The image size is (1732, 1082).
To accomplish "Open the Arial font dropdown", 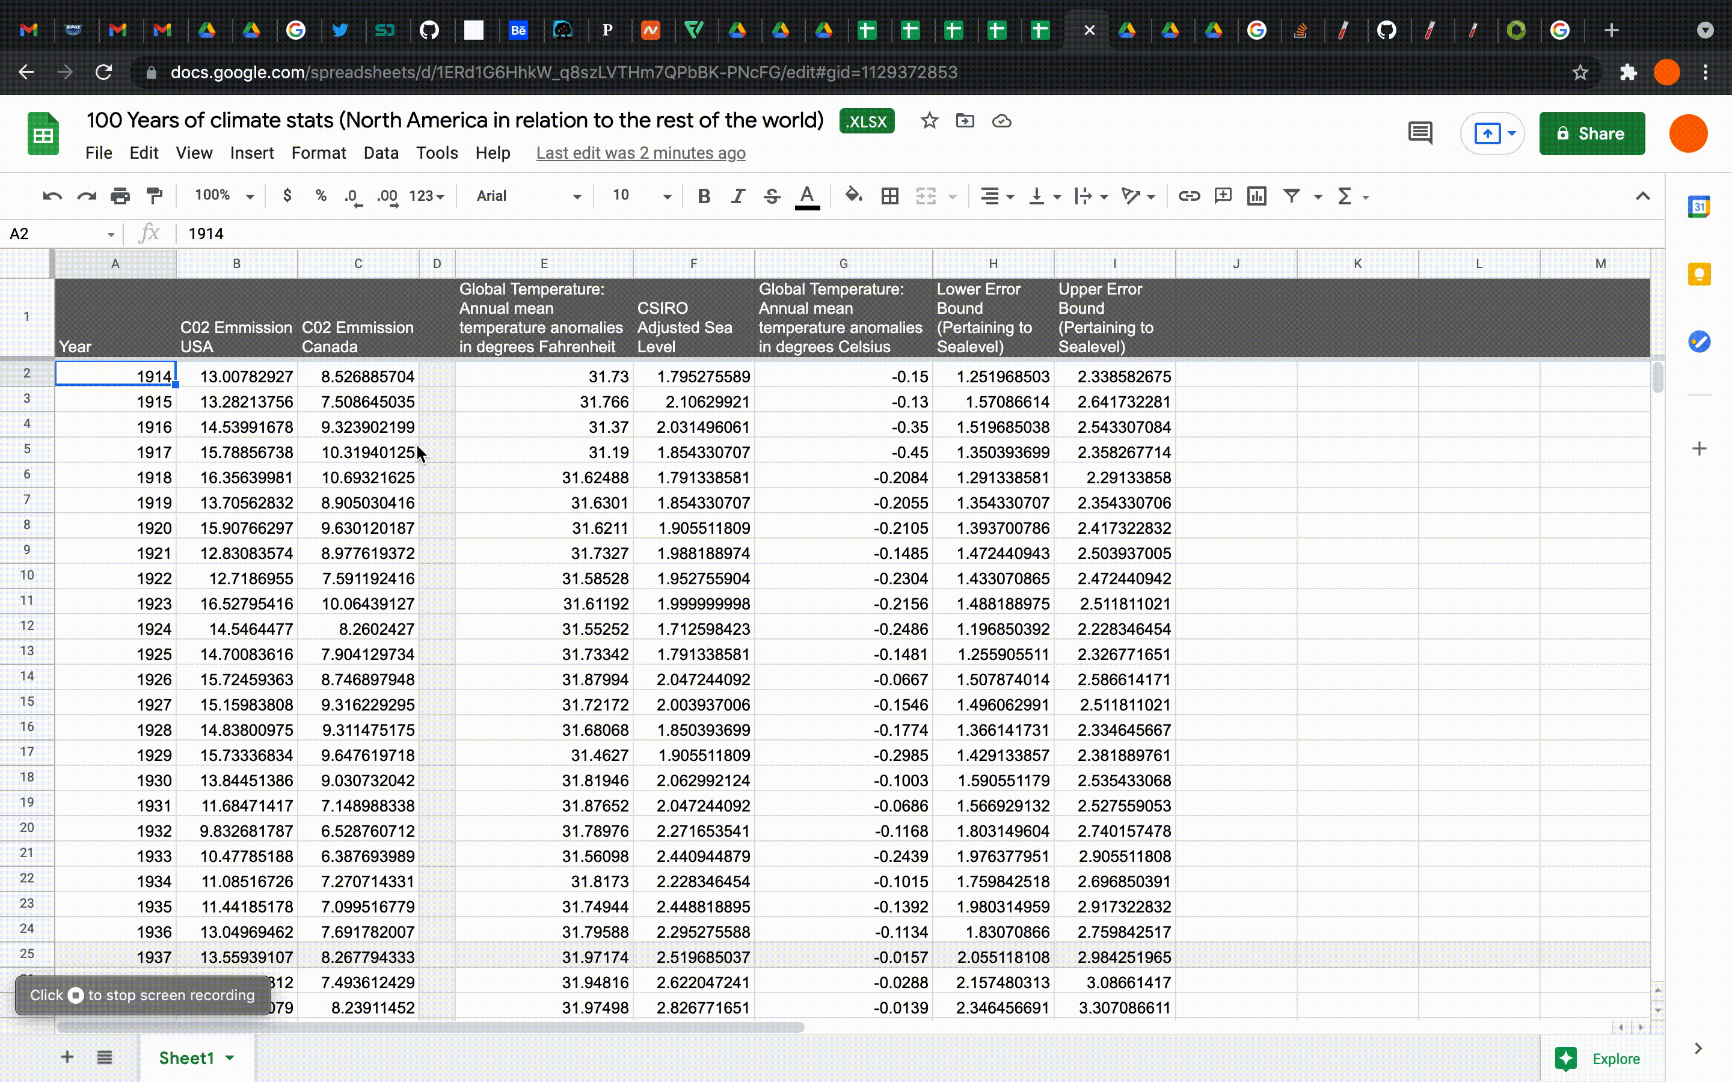I will tap(528, 195).
